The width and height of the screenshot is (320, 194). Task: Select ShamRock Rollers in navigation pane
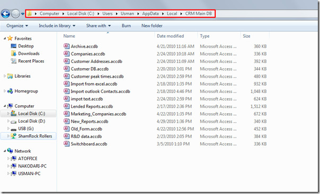35,136
